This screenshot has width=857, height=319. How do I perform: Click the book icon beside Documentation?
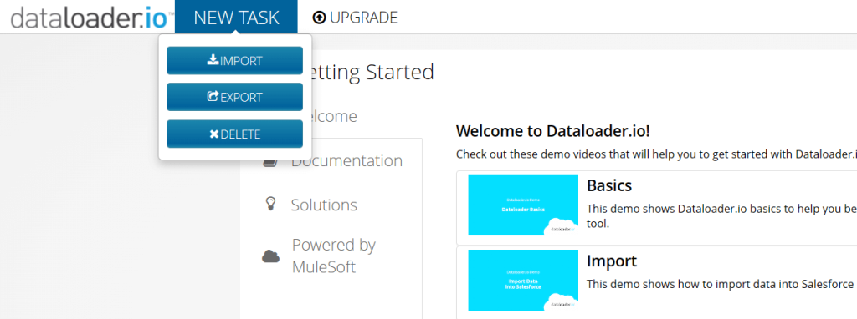coord(269,161)
